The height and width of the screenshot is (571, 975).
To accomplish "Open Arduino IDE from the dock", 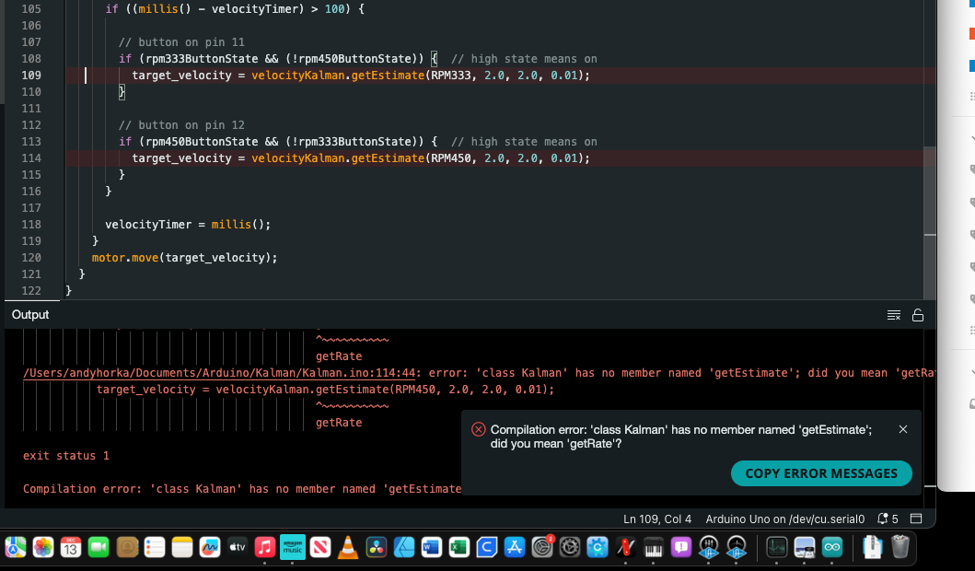I will tap(832, 547).
